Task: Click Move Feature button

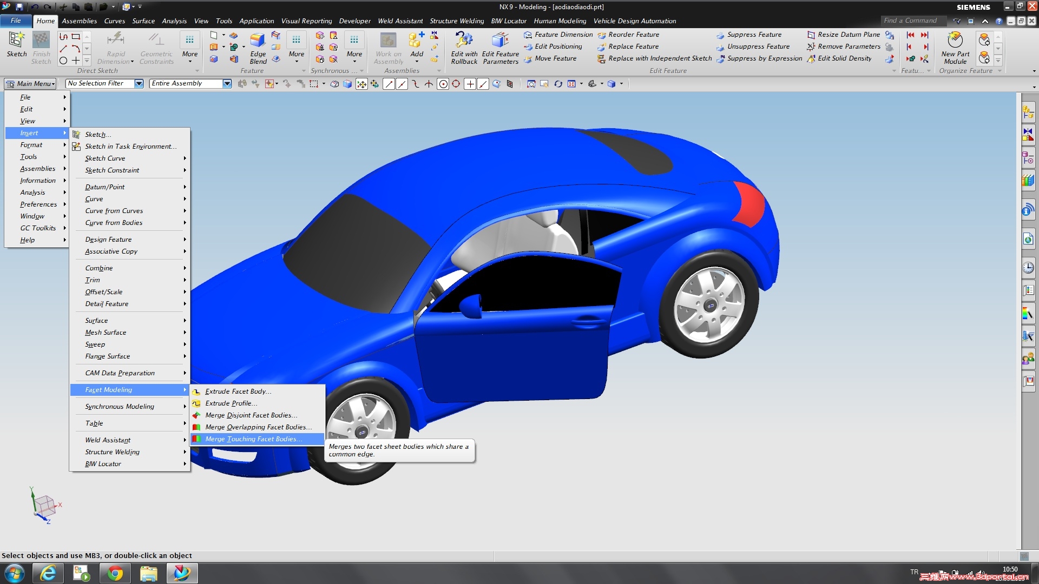Action: [x=550, y=58]
